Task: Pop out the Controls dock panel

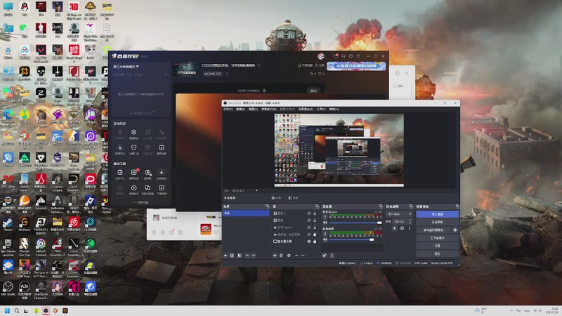Action: pos(457,206)
